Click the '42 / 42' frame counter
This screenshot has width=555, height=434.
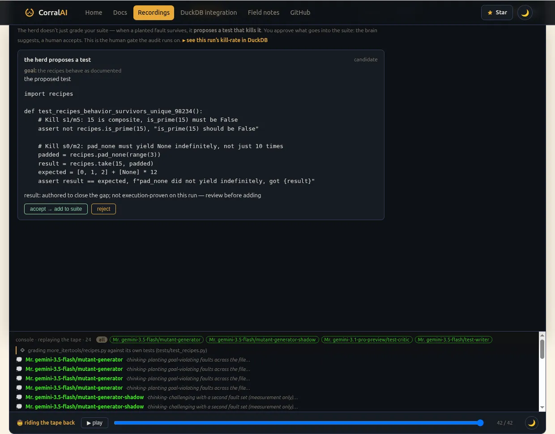(505, 423)
